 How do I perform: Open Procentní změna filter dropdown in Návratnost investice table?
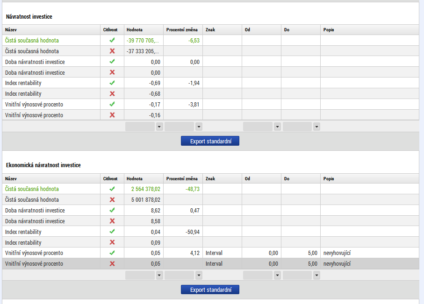pos(199,127)
